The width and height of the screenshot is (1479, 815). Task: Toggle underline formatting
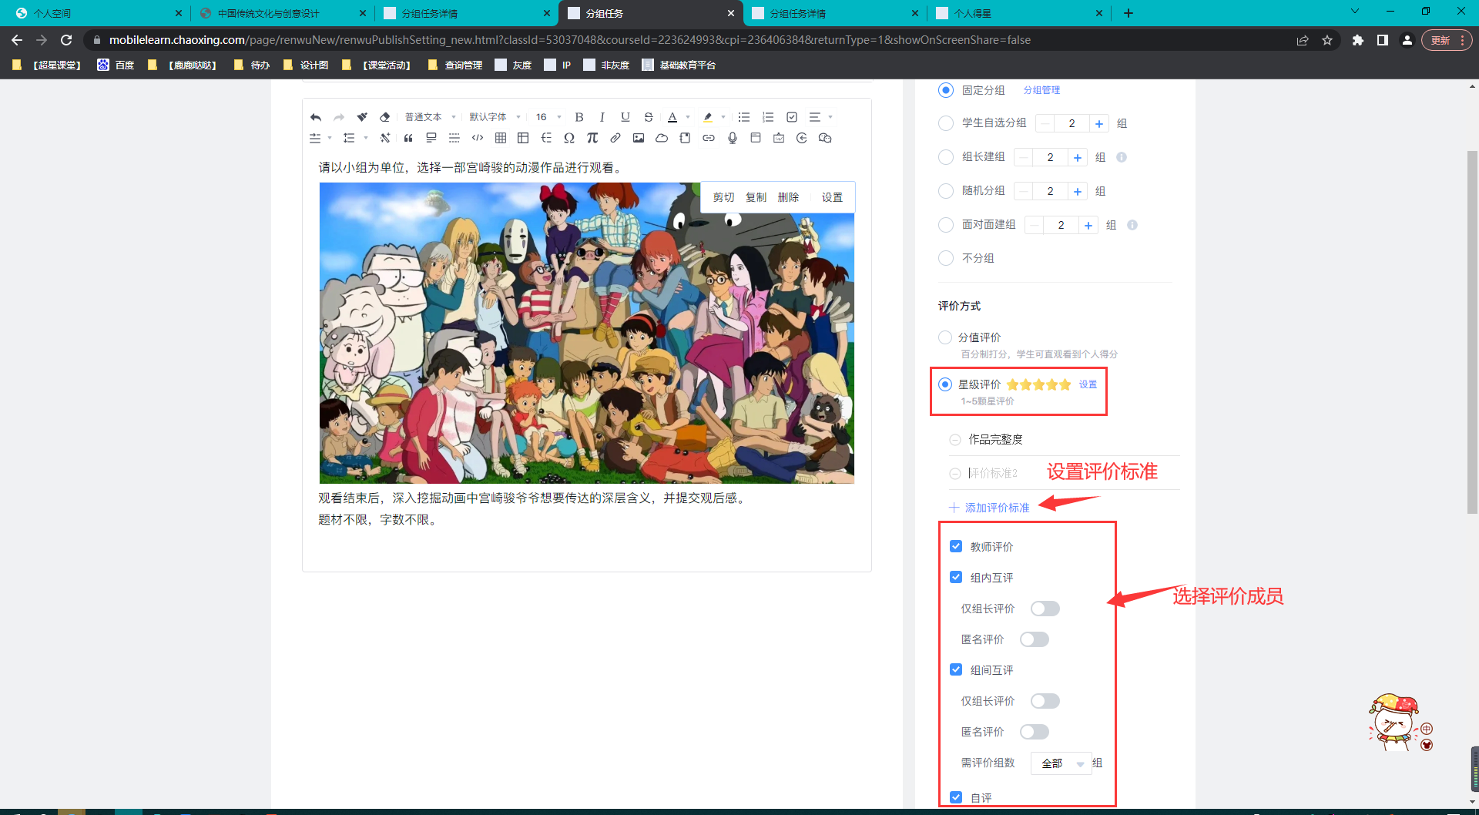(x=625, y=117)
